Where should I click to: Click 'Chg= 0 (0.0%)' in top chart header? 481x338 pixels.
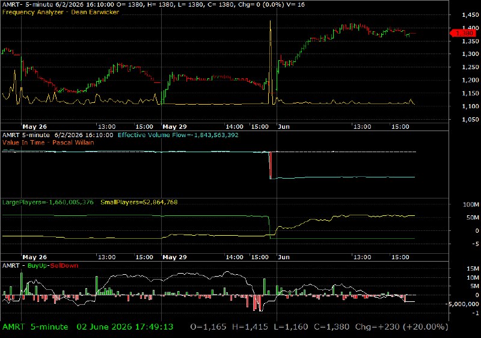[262, 5]
